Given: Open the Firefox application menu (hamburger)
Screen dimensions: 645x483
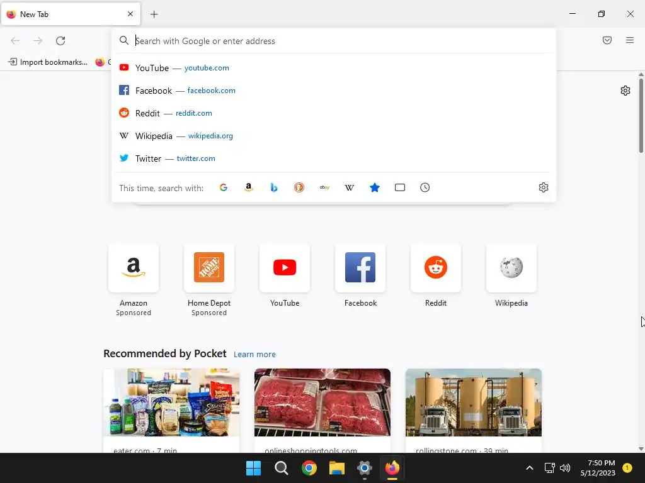Looking at the screenshot, I should point(630,40).
